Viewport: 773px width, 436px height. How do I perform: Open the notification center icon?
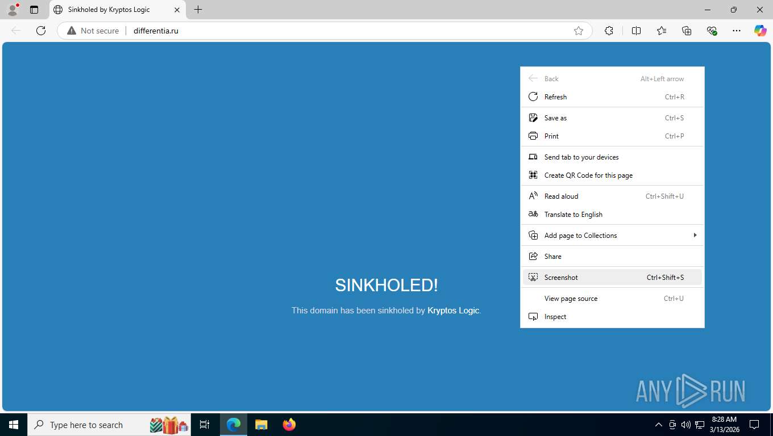point(754,425)
